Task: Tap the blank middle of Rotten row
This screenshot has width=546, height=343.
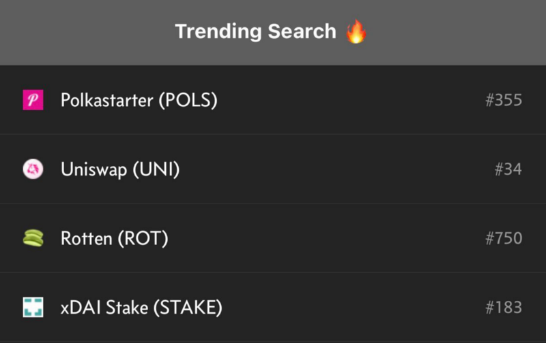Action: [328, 238]
